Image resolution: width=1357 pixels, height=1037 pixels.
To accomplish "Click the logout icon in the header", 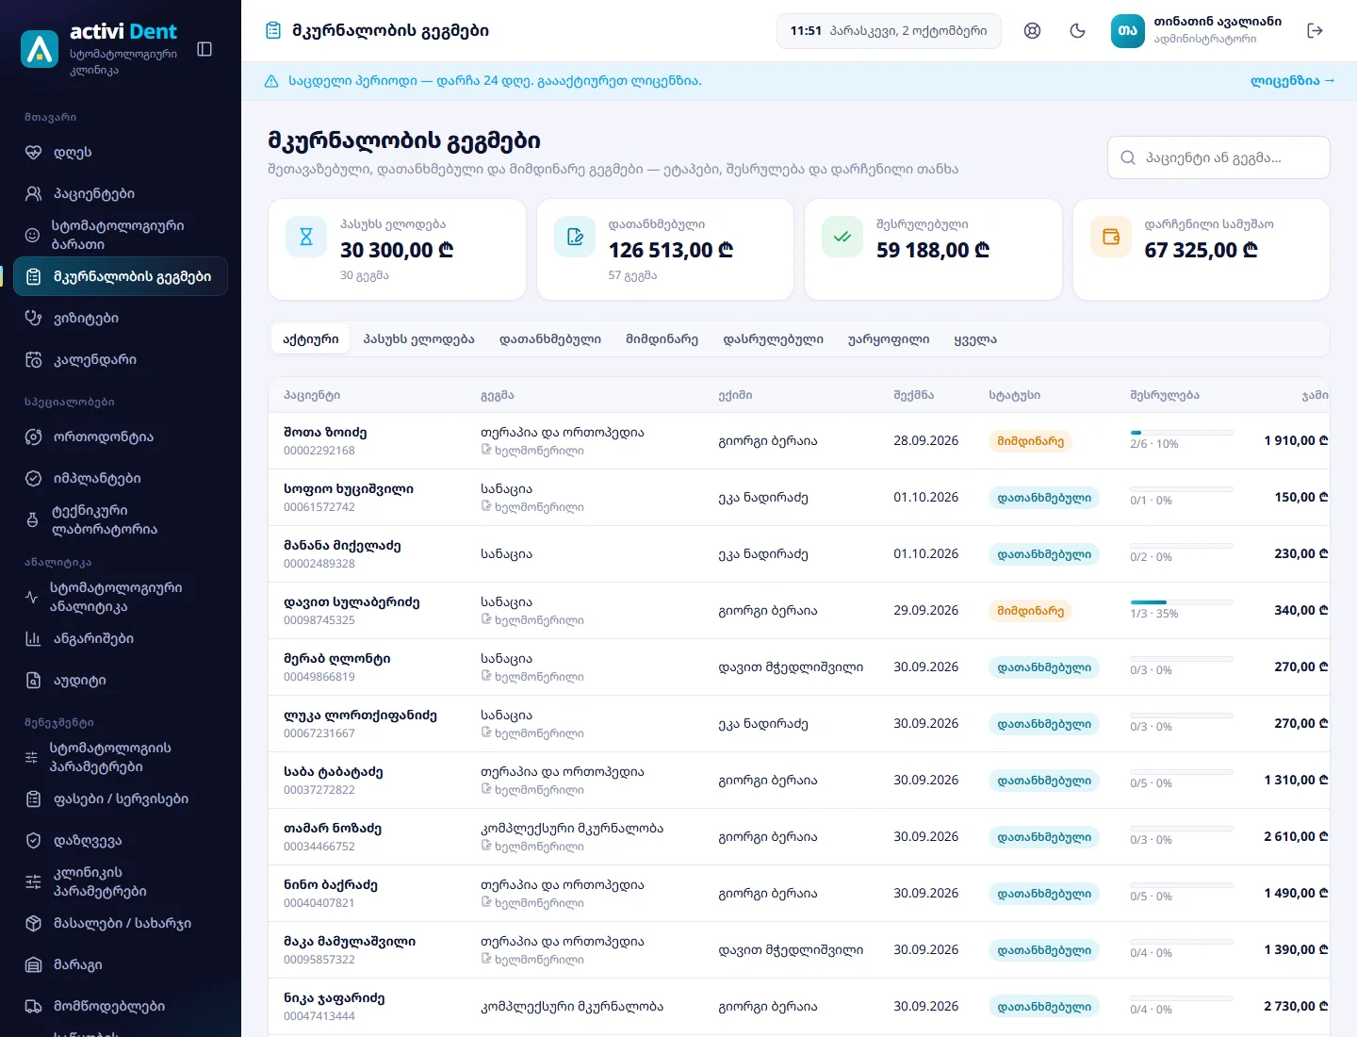I will pos(1316,31).
